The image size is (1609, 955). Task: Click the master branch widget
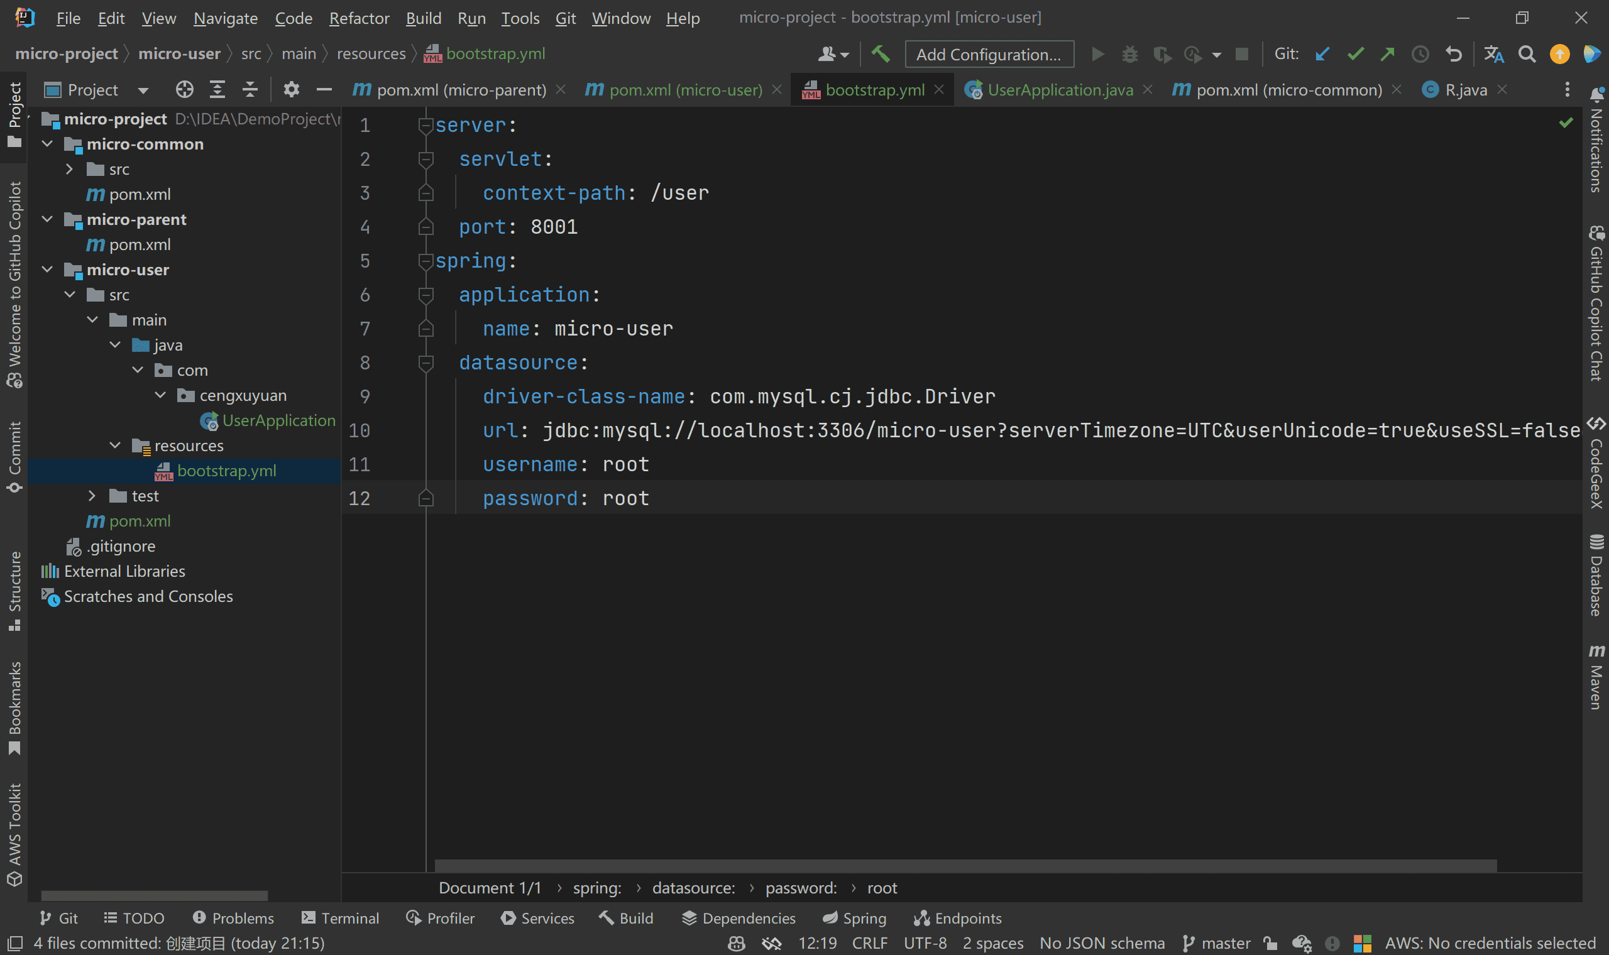click(1216, 944)
